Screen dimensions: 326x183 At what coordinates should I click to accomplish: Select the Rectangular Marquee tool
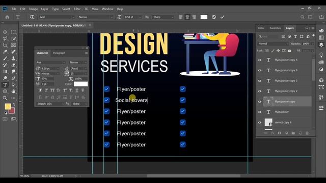tap(13, 32)
